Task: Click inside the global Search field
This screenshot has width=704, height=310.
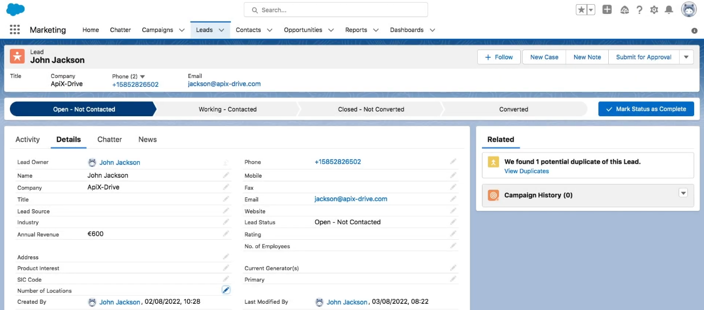Action: [335, 9]
